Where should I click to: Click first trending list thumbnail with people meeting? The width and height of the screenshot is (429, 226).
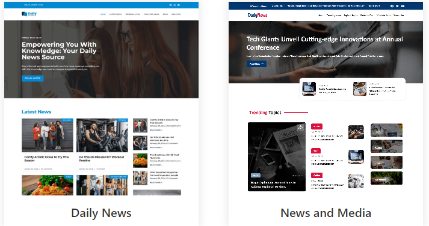356,132
